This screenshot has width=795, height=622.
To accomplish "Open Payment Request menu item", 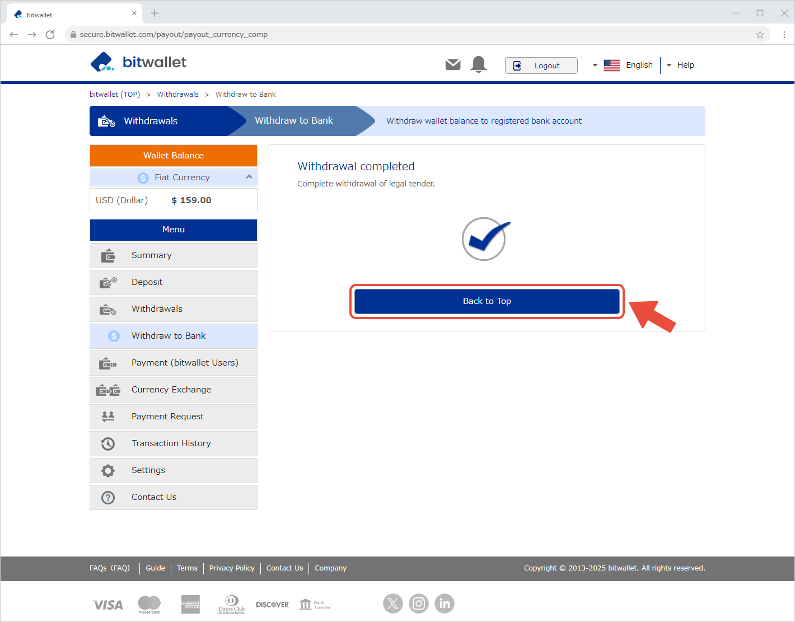I will (174, 417).
